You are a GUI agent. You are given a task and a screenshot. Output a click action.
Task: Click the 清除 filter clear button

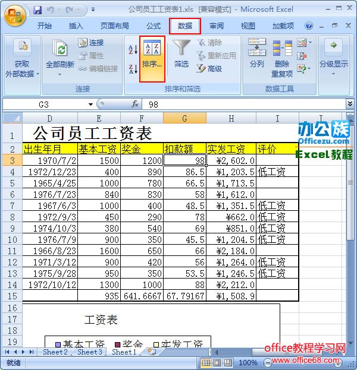(209, 43)
